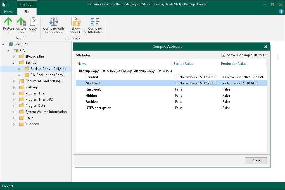Expand the Backups folder arrow
The width and height of the screenshot is (285, 190).
pyautogui.click(x=13, y=62)
